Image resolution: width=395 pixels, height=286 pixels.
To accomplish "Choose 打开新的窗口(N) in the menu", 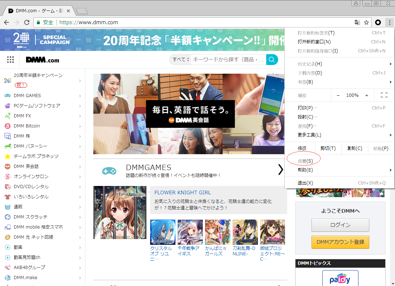I will (x=314, y=42).
